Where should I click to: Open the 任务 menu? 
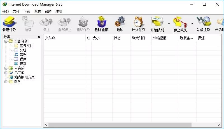6,11
